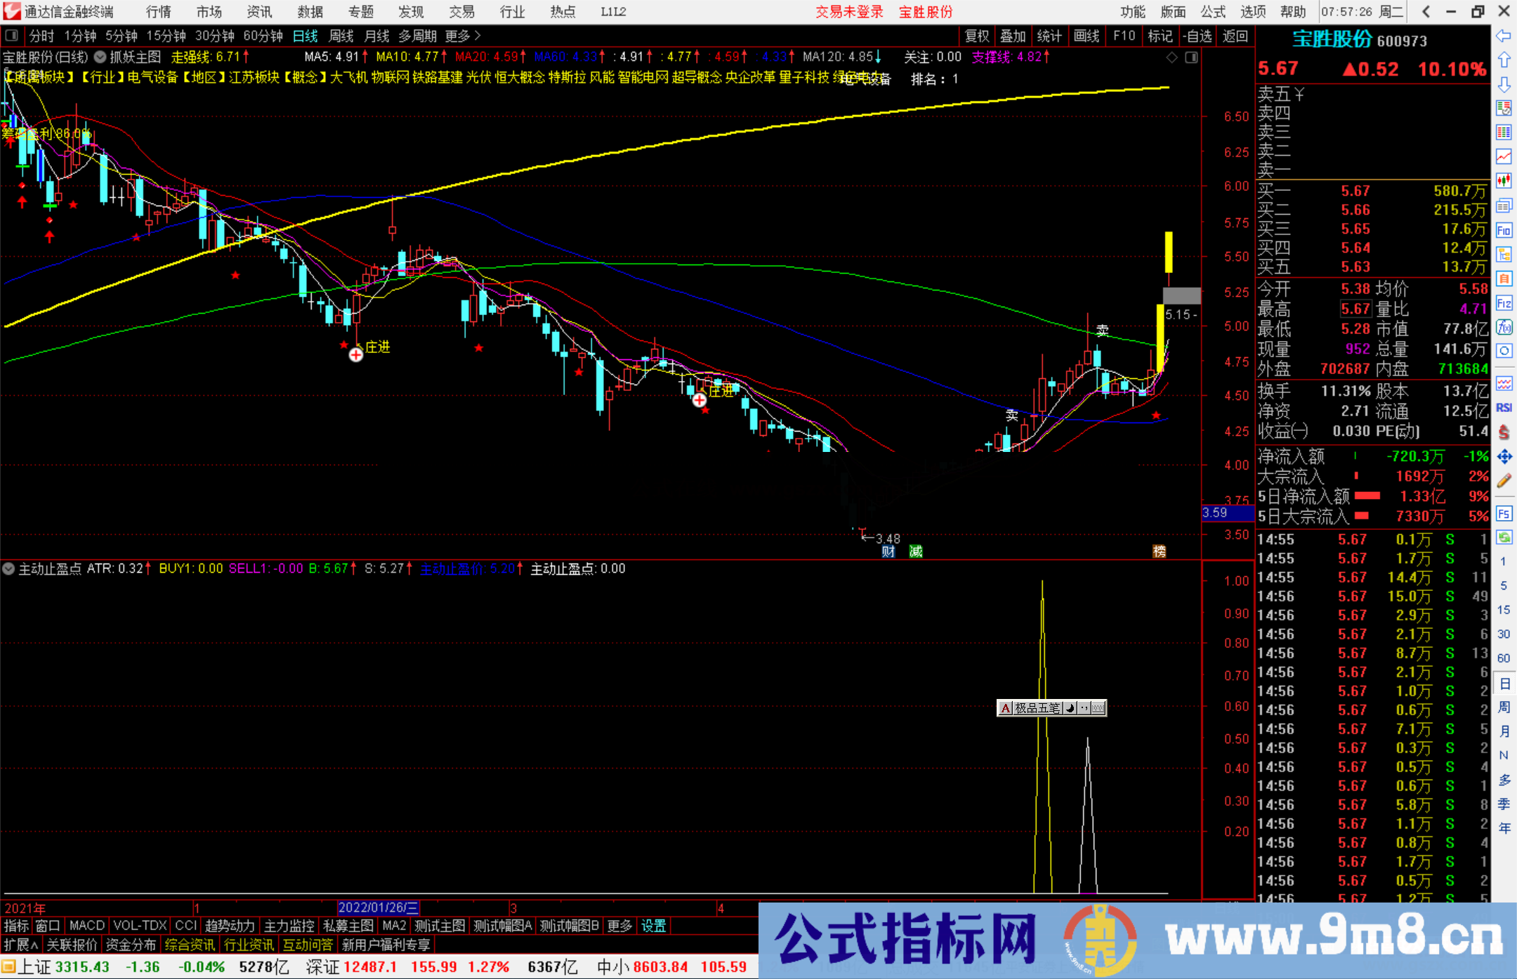Open the quote grid list icon
The width and height of the screenshot is (1517, 979).
(1504, 132)
